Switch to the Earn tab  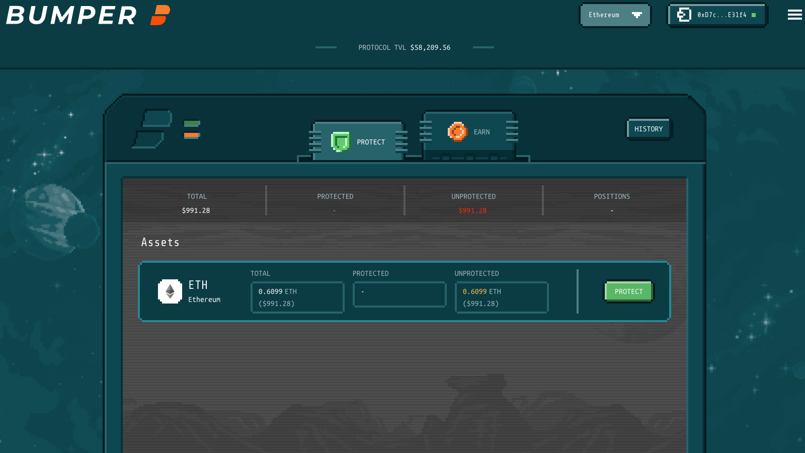[469, 132]
